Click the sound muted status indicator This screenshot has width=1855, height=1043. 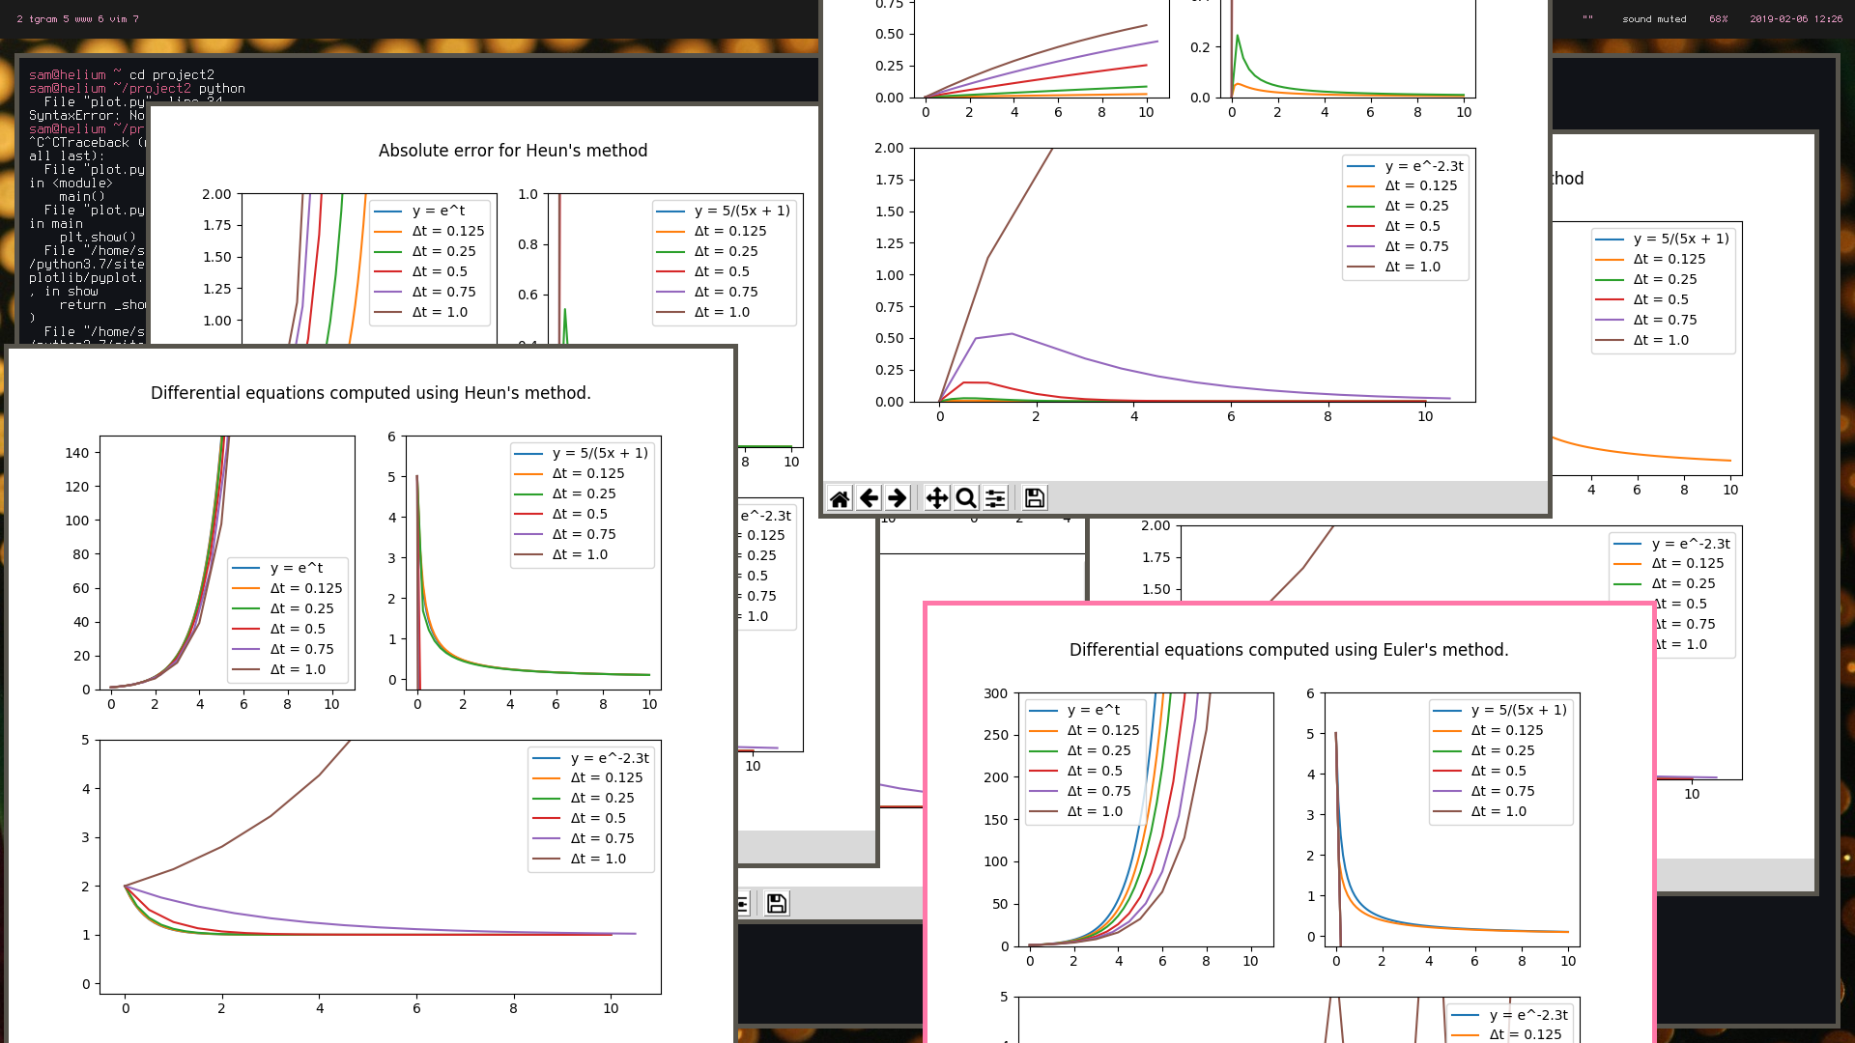tap(1654, 19)
